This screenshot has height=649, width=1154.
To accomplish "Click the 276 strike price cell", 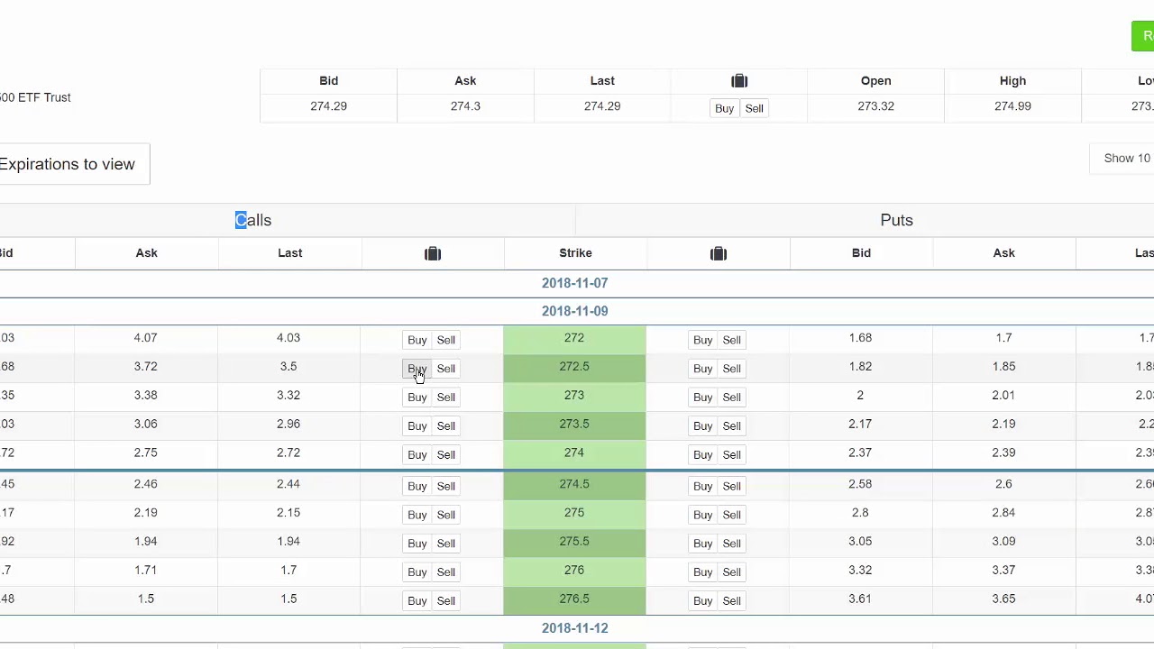I will (574, 571).
